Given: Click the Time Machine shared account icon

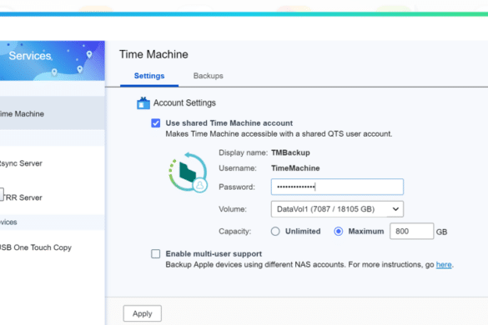Looking at the screenshot, I should coord(188,172).
